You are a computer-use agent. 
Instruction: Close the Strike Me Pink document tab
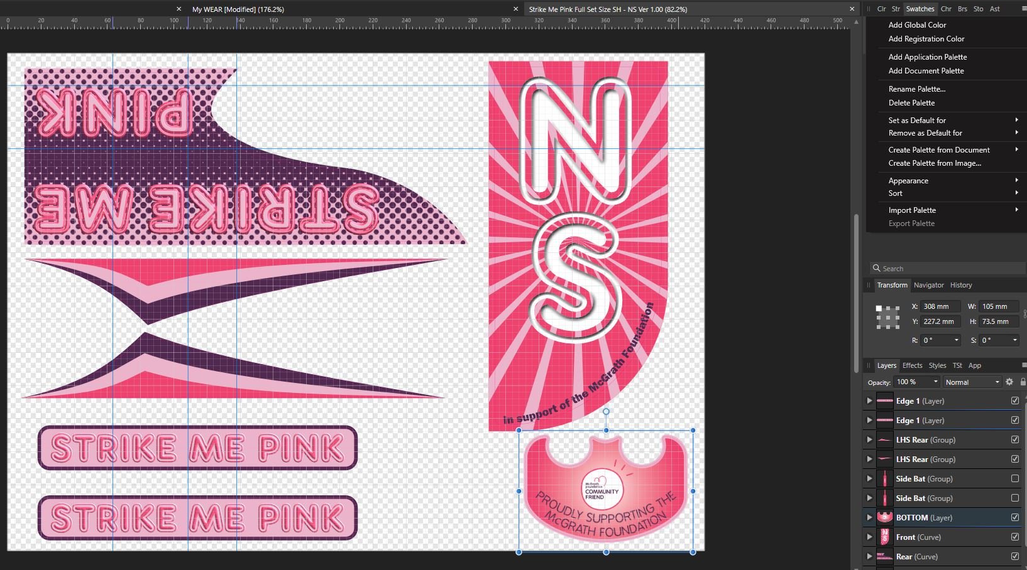(x=852, y=9)
